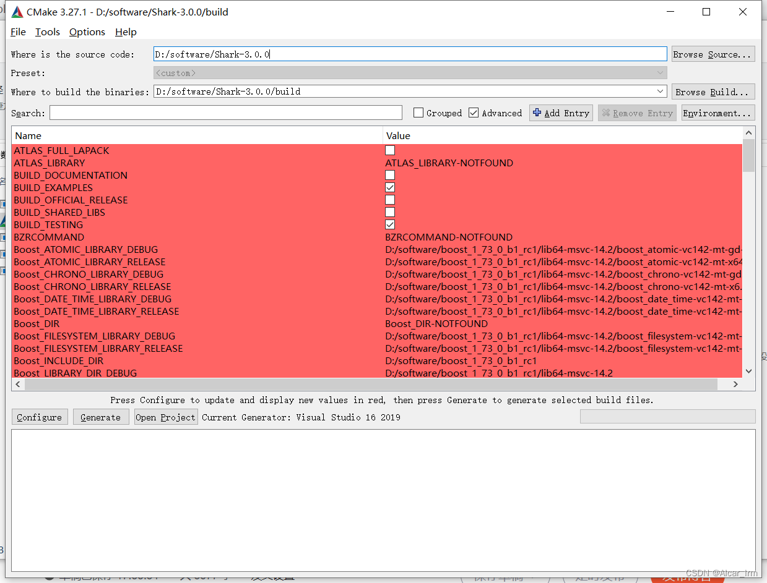Viewport: 767px width, 583px height.
Task: Click the Search input field
Action: click(226, 113)
